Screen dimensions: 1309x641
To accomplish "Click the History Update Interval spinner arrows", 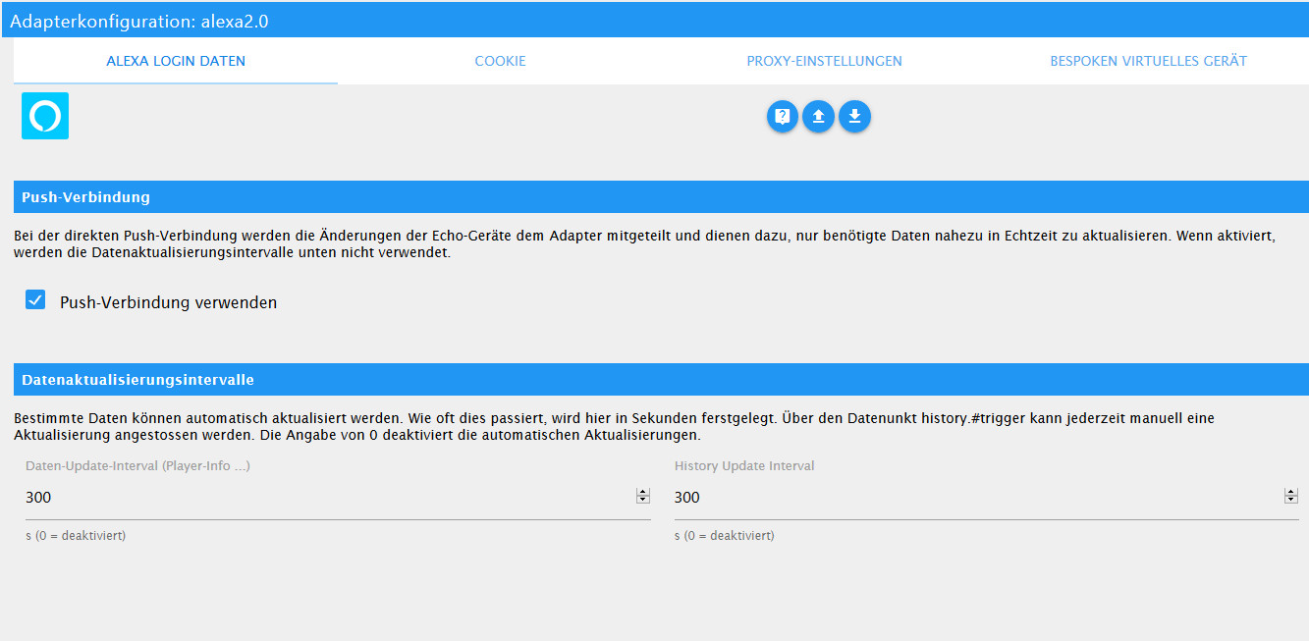I will (x=1291, y=497).
